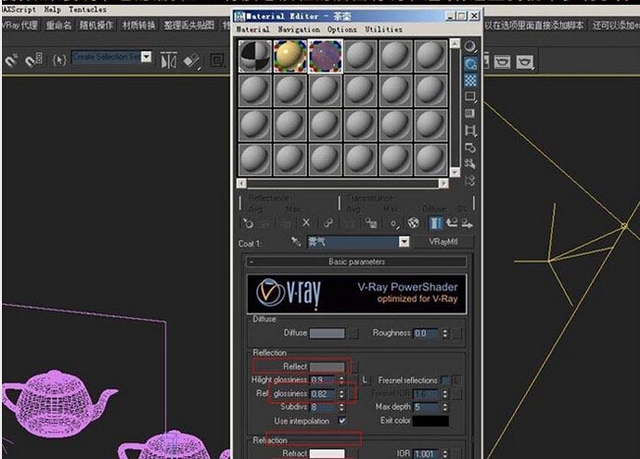Screen dimensions: 640x459
Task: Toggle Spinner Snap magnet icon
Action: tap(33, 60)
